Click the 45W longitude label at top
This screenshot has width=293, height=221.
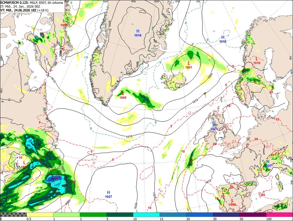(x=133, y=1)
